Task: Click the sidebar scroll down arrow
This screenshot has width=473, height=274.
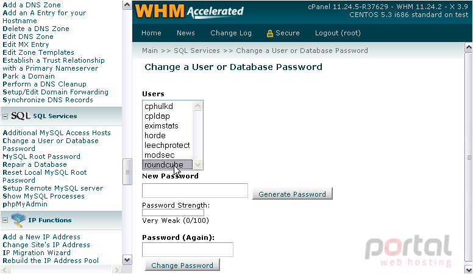Action: click(127, 259)
